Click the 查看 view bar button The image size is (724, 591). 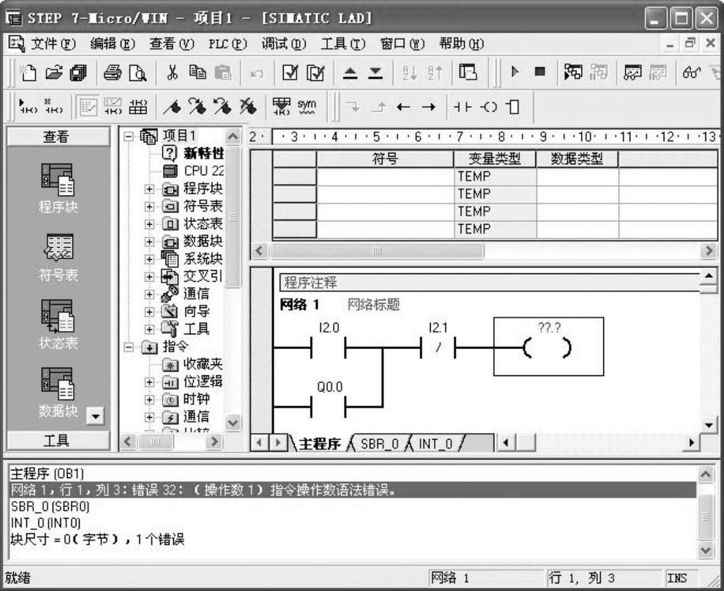pyautogui.click(x=58, y=137)
